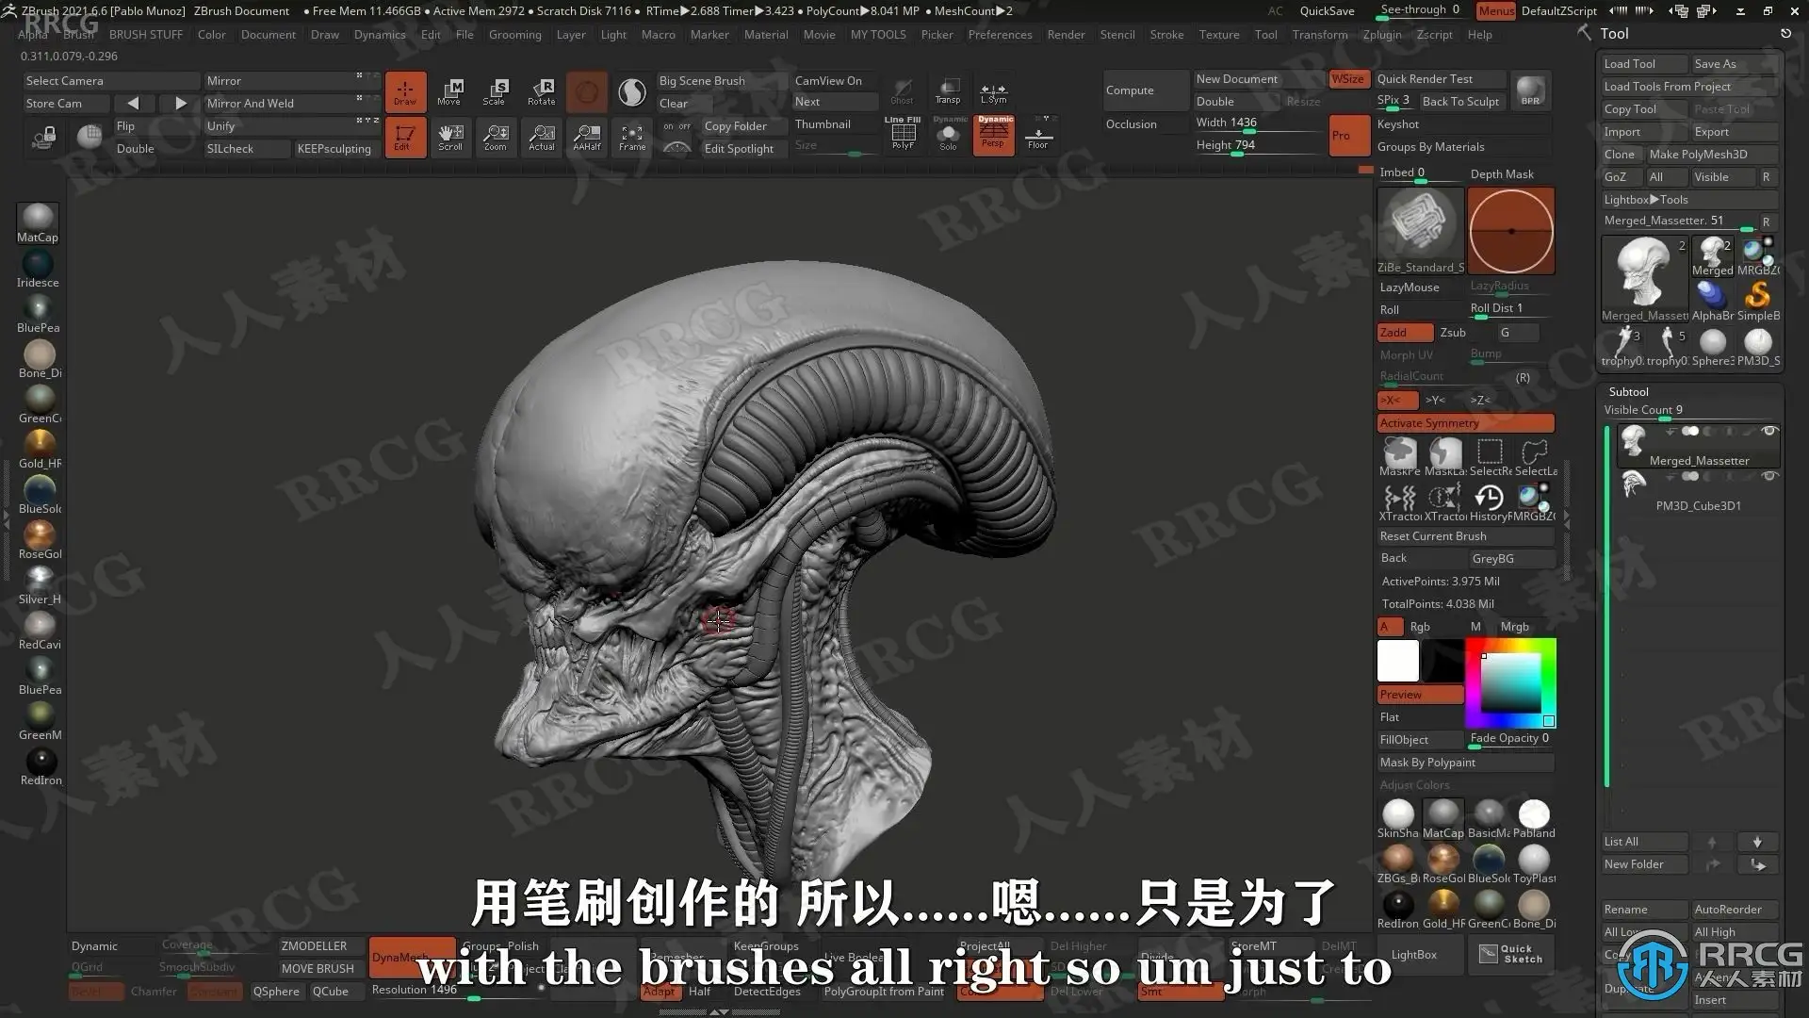
Task: Apply the Gold_HF material on left shelf
Action: pyautogui.click(x=40, y=450)
